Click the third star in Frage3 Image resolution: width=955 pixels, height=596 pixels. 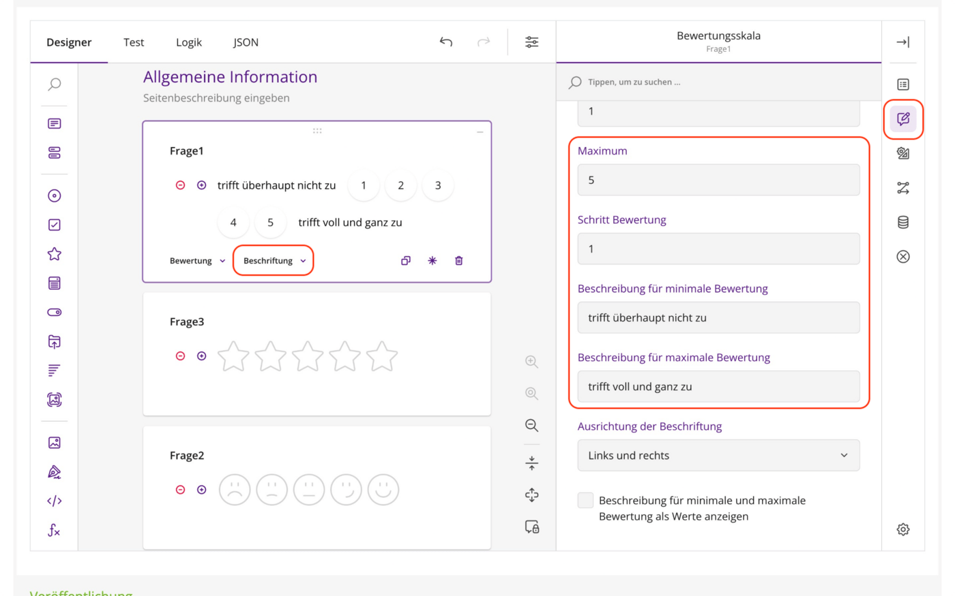(x=308, y=356)
